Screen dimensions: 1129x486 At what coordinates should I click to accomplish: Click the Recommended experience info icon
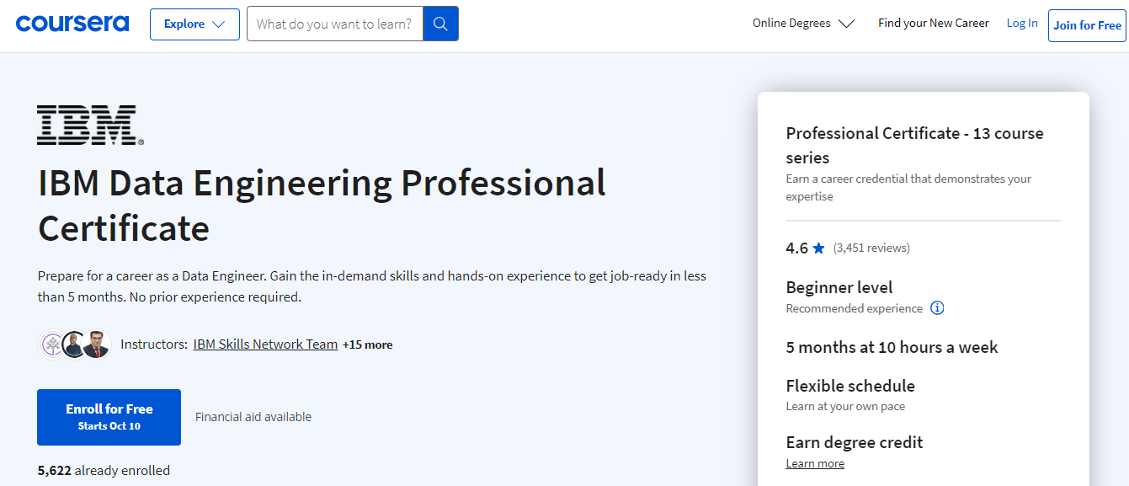click(x=937, y=308)
